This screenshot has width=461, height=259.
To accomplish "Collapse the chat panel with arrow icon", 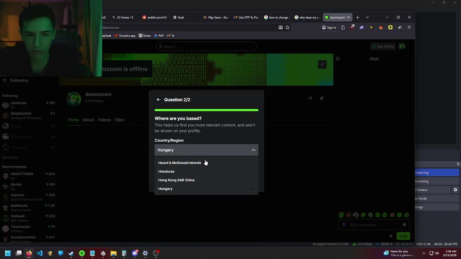I will tap(338, 59).
